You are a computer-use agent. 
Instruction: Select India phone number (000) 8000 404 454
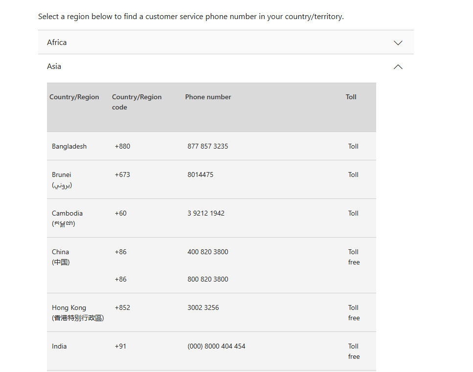click(x=216, y=346)
